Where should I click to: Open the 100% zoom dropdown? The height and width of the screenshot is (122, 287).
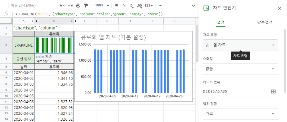(x=102, y=6)
